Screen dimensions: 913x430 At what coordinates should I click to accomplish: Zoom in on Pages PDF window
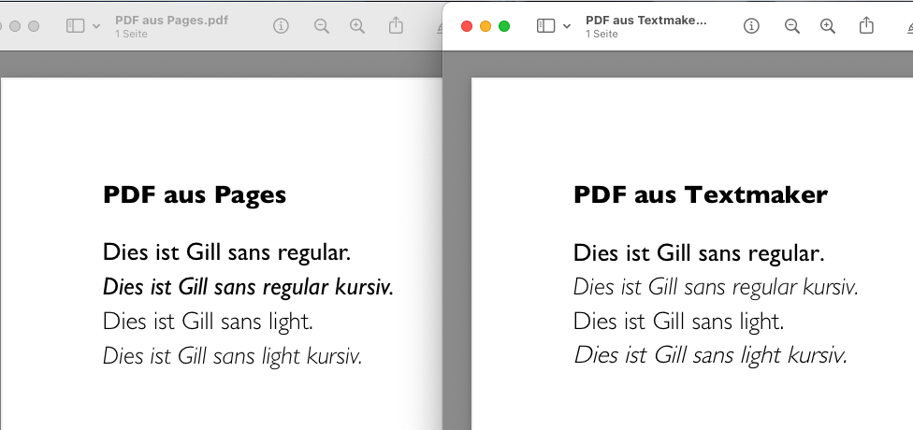(x=357, y=25)
